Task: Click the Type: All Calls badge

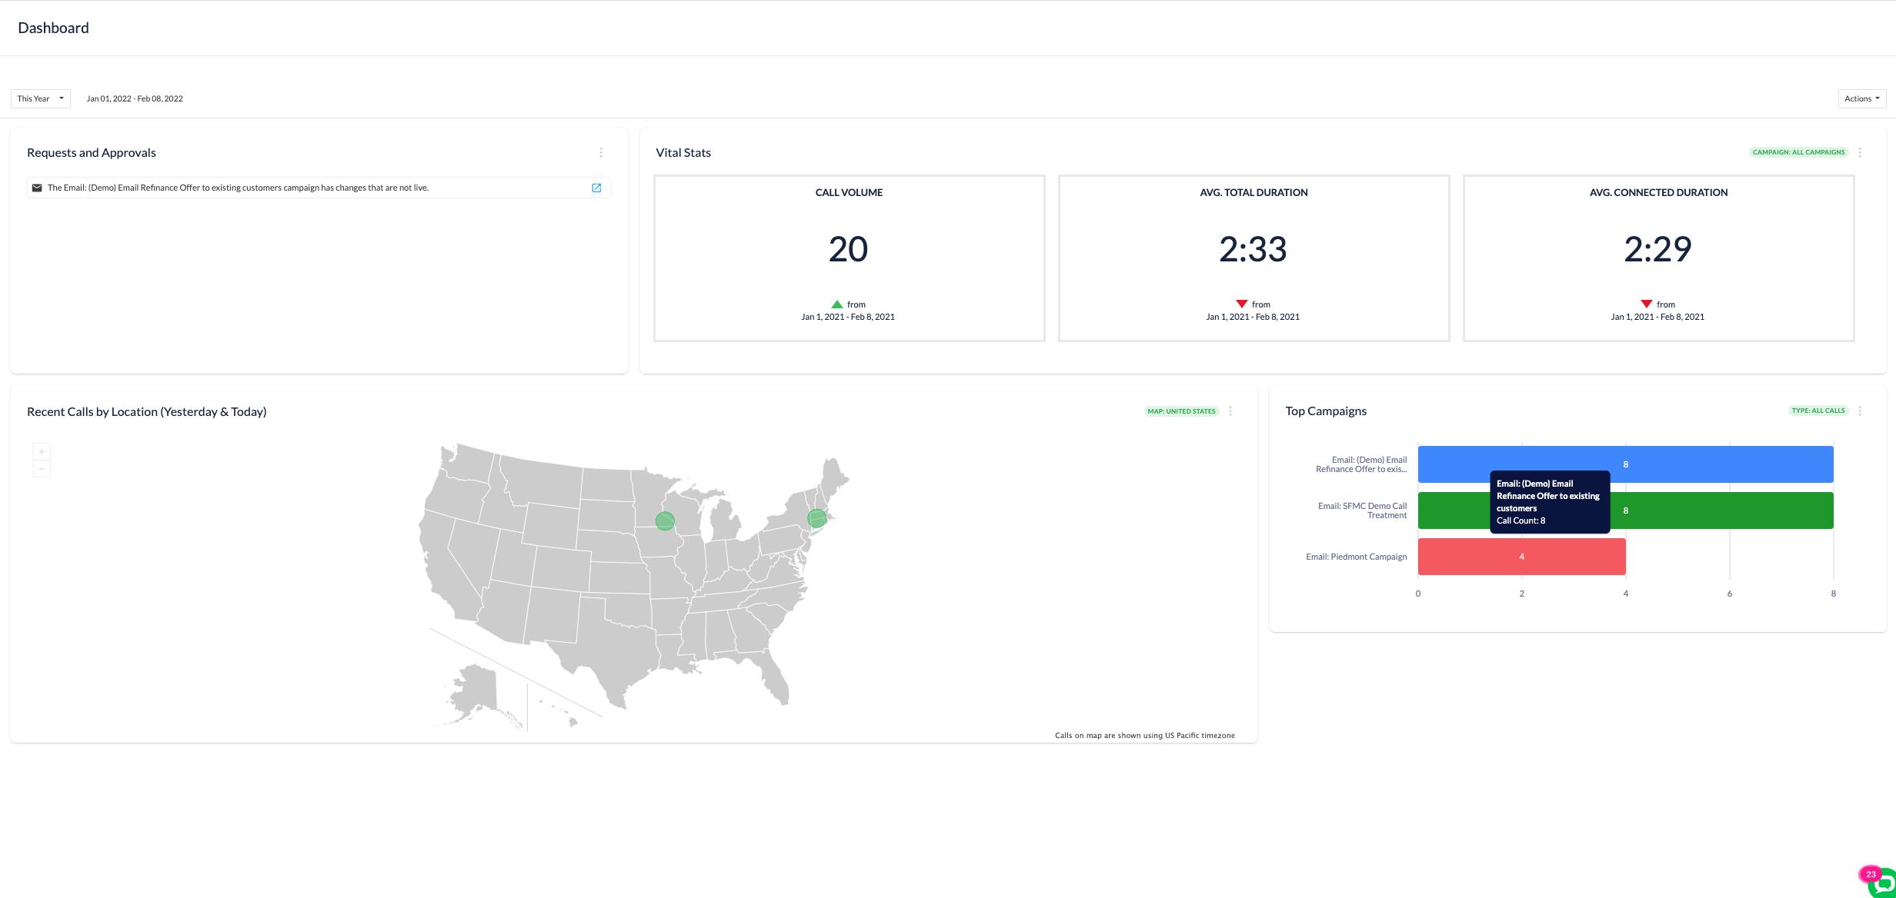Action: coord(1818,411)
